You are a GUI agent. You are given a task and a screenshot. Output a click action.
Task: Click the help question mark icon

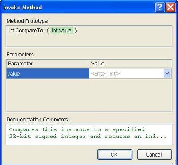coord(160,7)
